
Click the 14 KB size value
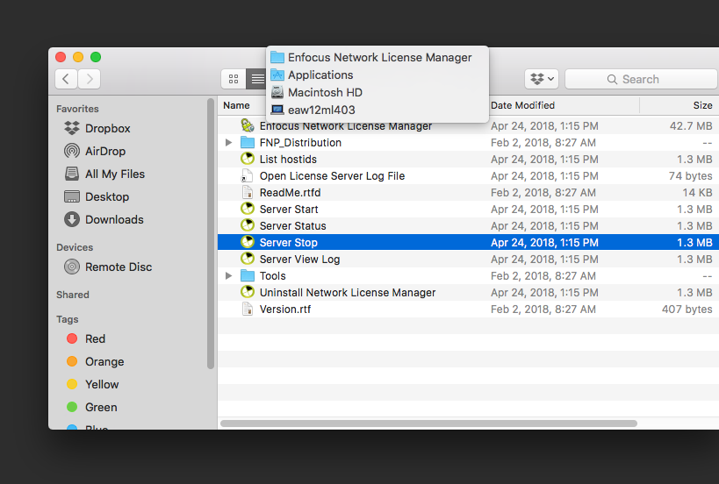[x=697, y=193]
